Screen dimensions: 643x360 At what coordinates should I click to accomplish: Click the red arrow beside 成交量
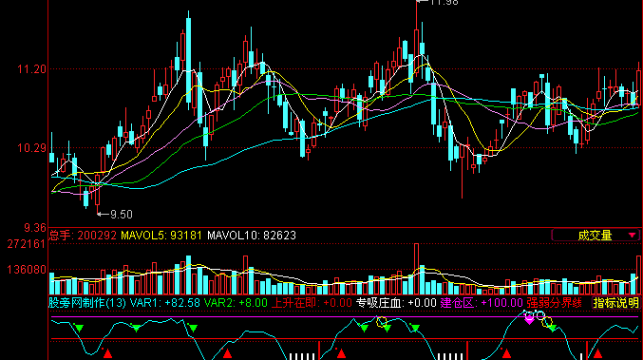pyautogui.click(x=632, y=236)
